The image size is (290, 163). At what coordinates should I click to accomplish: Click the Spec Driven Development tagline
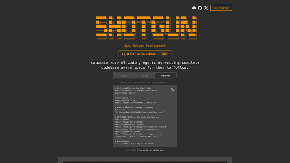[145, 46]
